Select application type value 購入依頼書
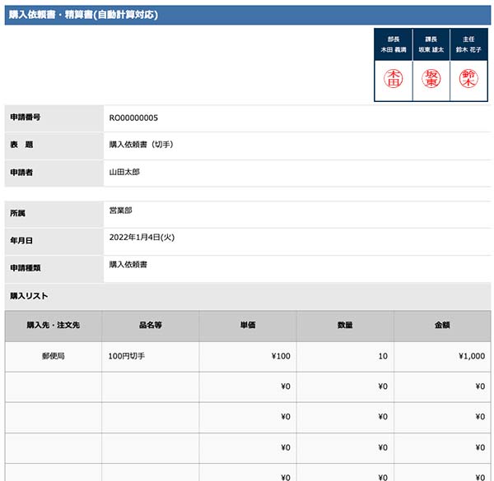Screen dimensions: 494x481 tap(128, 265)
